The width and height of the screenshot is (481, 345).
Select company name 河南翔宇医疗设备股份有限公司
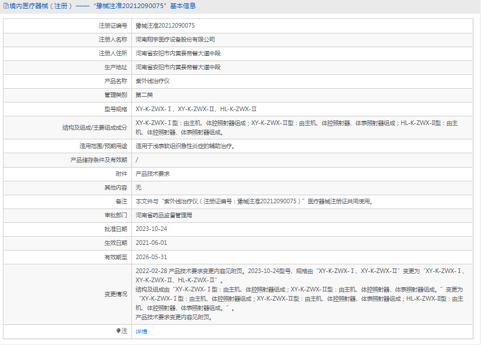(x=175, y=40)
